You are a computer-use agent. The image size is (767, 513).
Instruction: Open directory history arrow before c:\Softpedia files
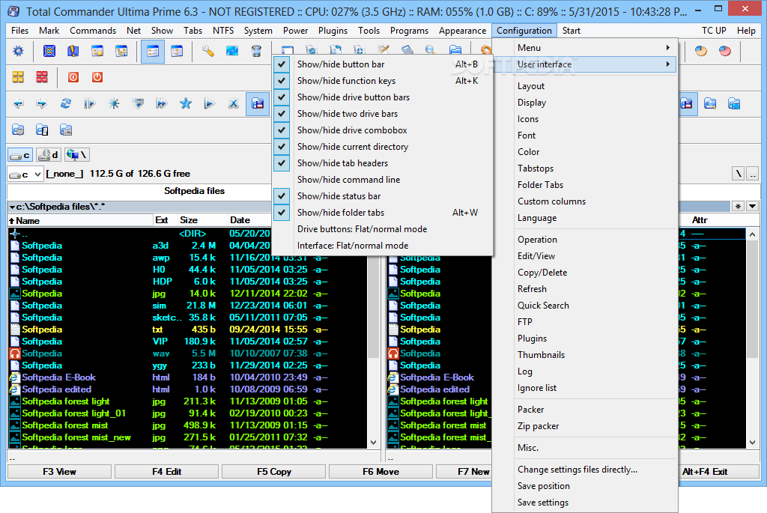[x=12, y=207]
